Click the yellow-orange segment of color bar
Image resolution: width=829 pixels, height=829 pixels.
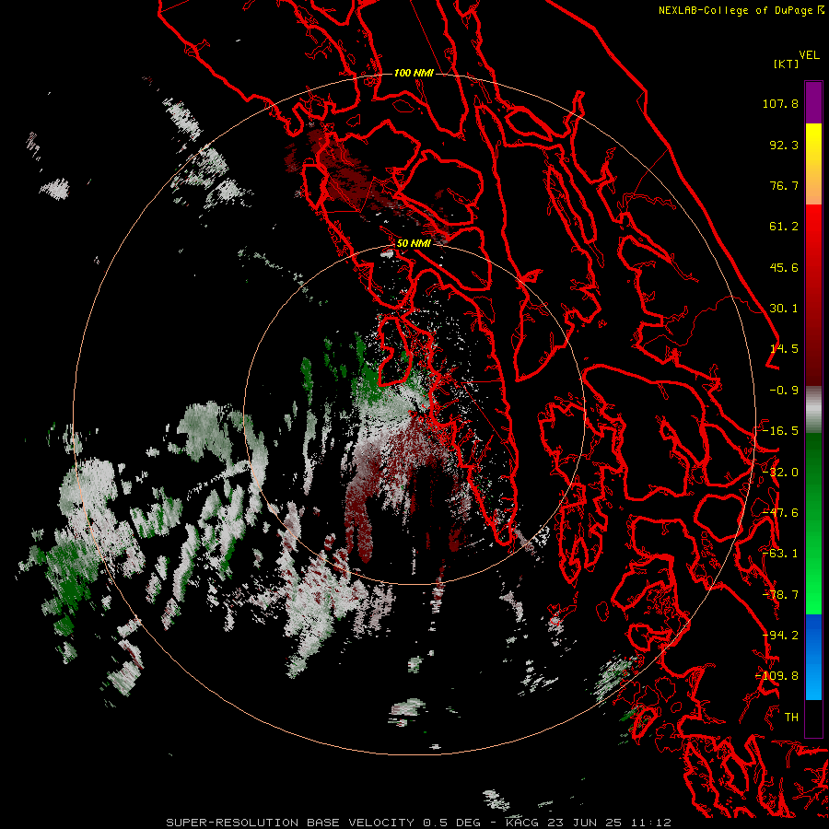(813, 164)
